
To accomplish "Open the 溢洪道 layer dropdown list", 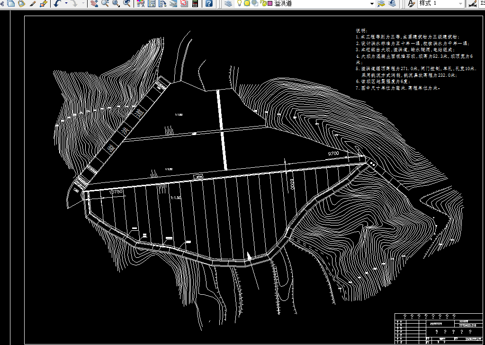I will [372, 3].
